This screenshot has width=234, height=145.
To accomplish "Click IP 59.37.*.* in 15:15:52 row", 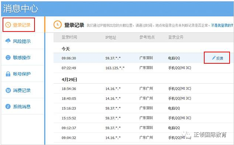I will point(113,118).
